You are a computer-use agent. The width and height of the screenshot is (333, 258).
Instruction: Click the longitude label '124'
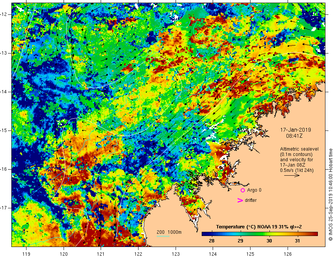point(213,254)
